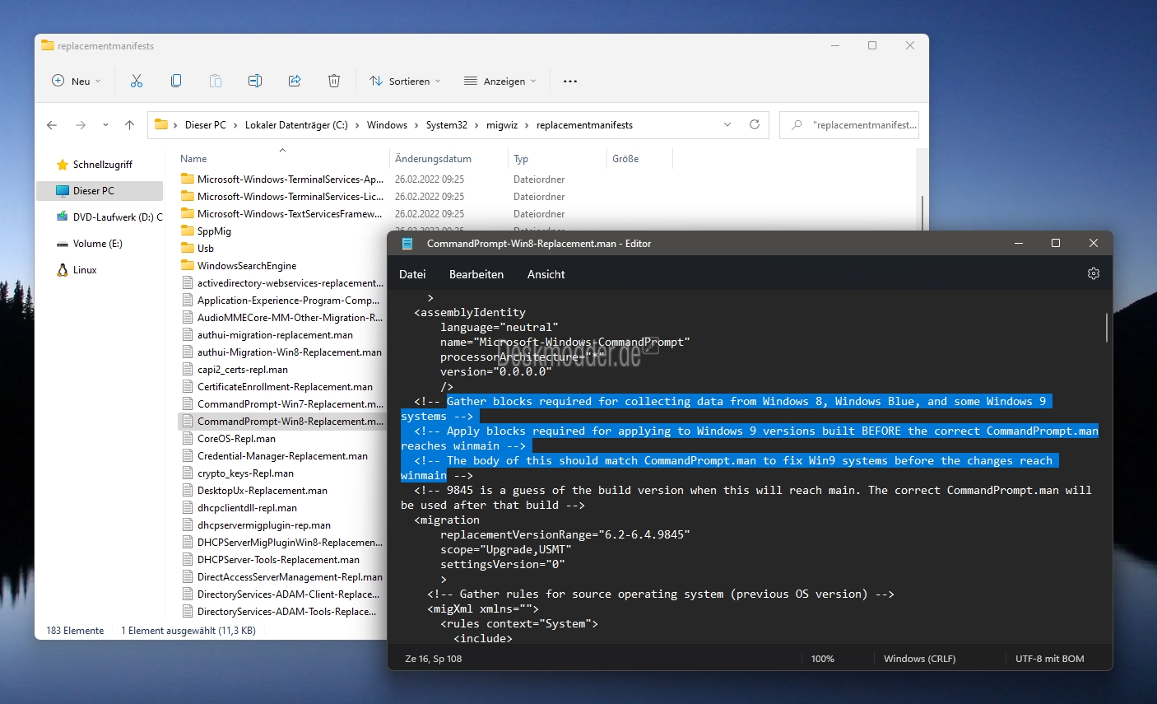Select Dieser PC in navigation pane
This screenshot has height=704, width=1157.
(x=100, y=191)
